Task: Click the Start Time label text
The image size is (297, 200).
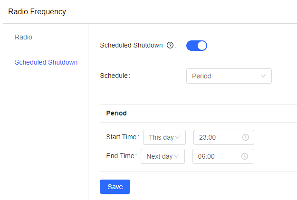Action: [122, 137]
